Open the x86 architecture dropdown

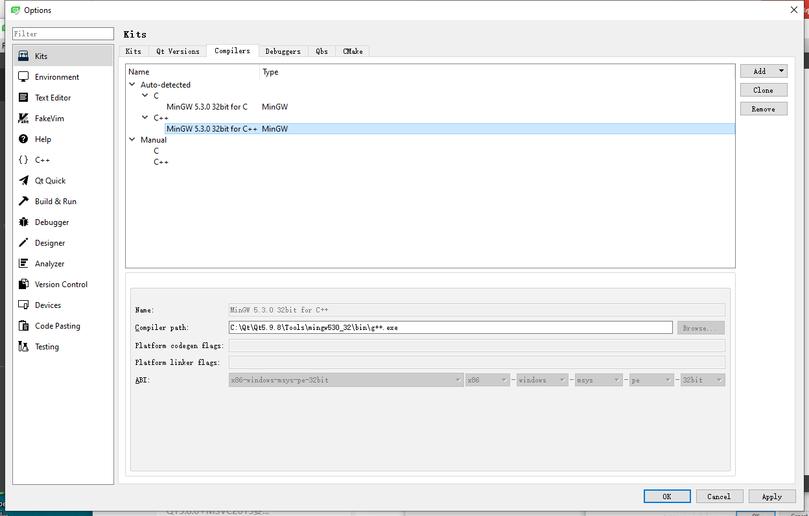point(487,381)
